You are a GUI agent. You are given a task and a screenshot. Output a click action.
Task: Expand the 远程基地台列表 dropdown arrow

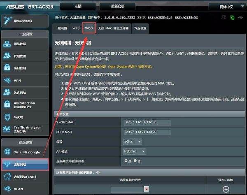(x=146, y=189)
